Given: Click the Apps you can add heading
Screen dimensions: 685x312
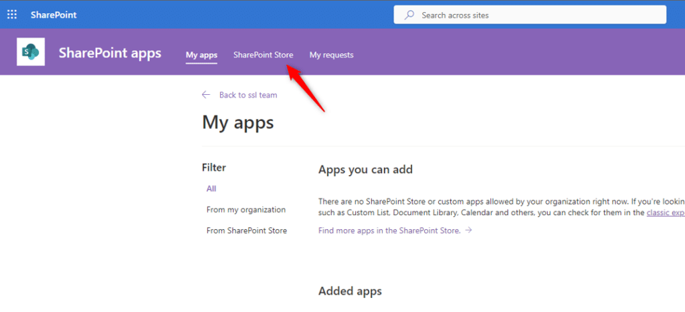Looking at the screenshot, I should [366, 169].
